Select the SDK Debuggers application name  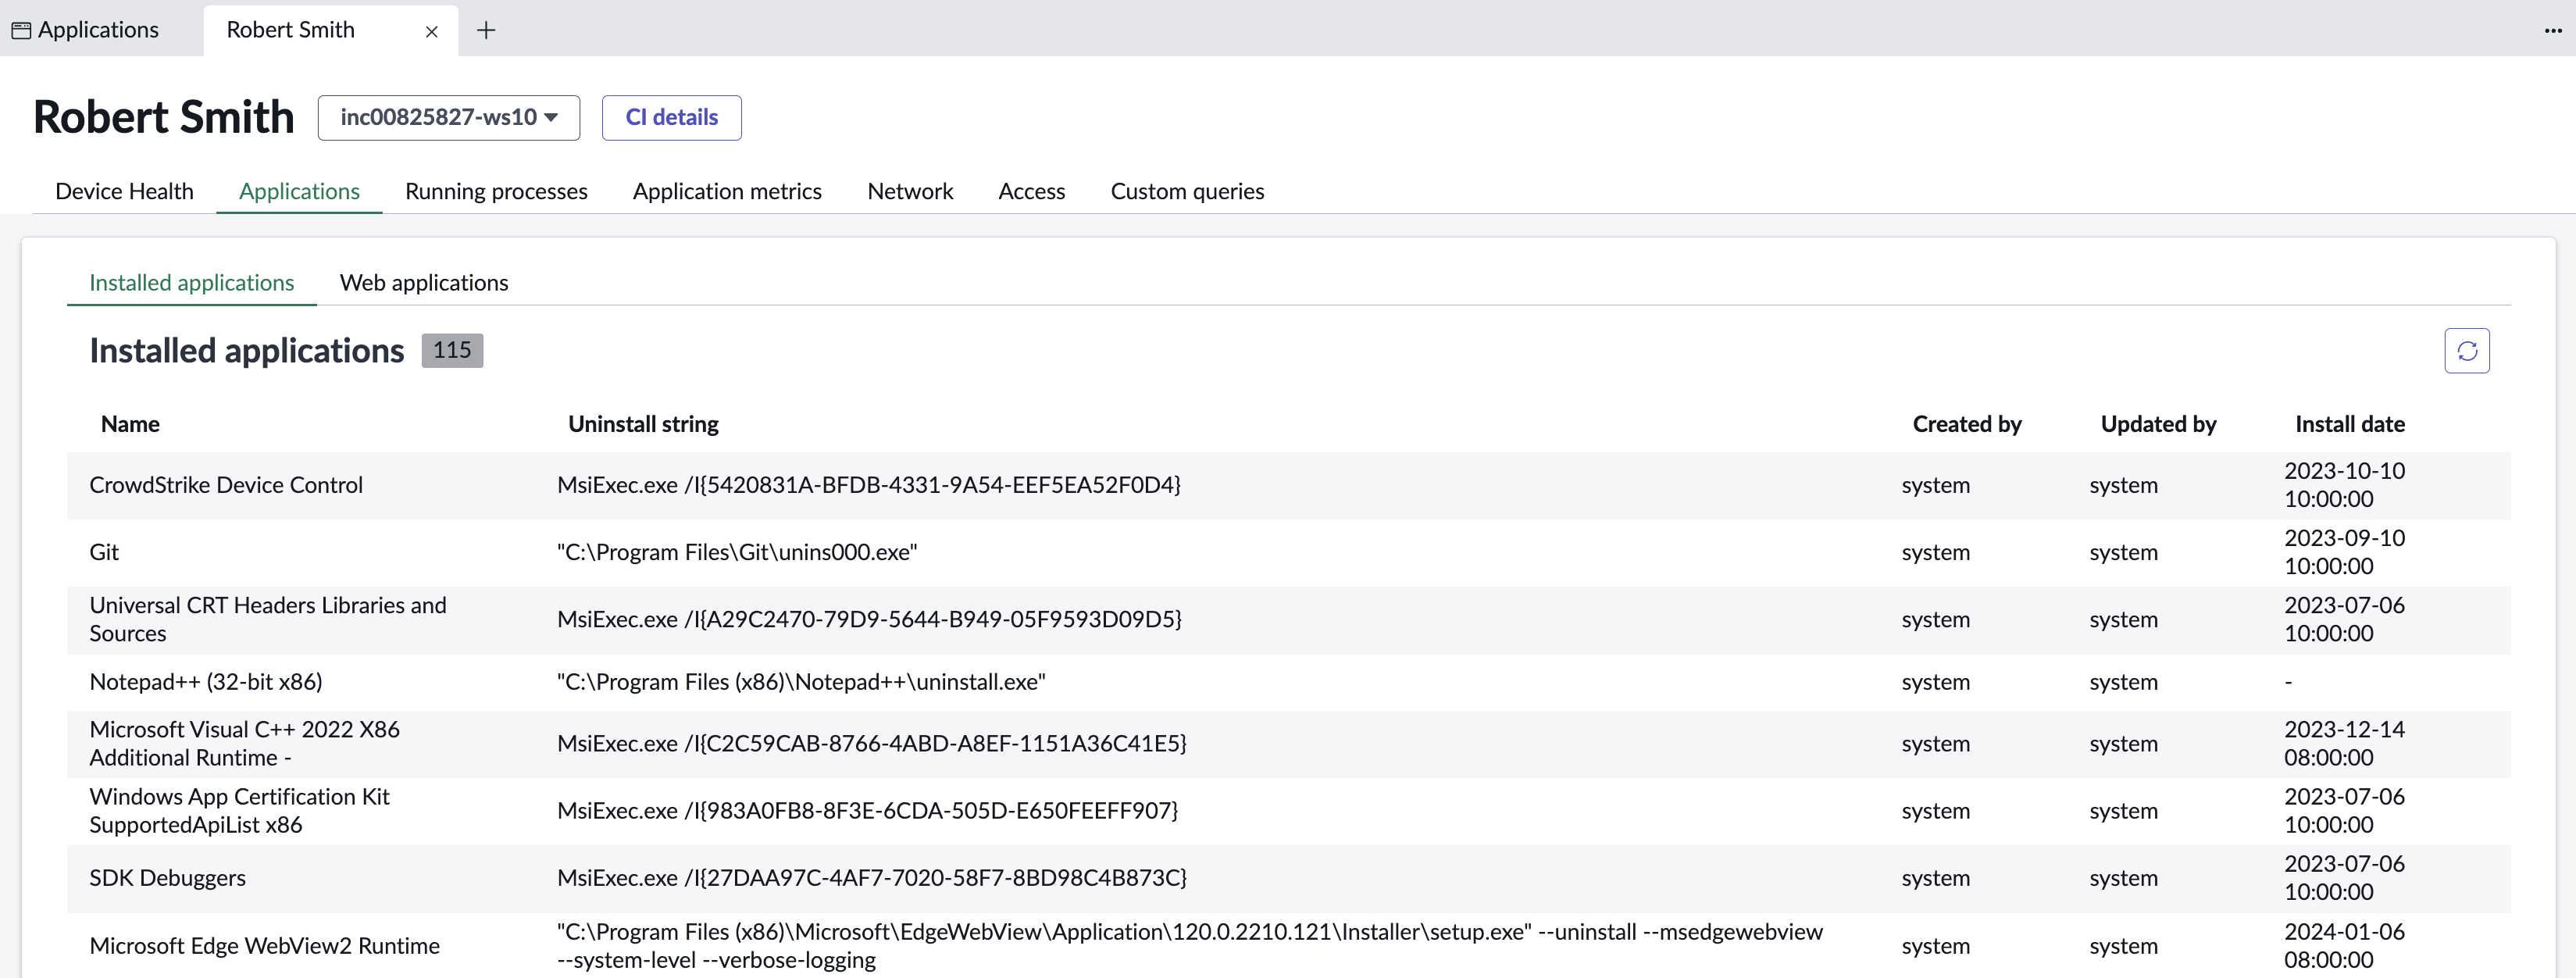point(167,878)
